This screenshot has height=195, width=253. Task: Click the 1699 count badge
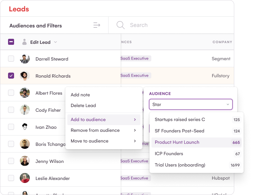pos(235,165)
